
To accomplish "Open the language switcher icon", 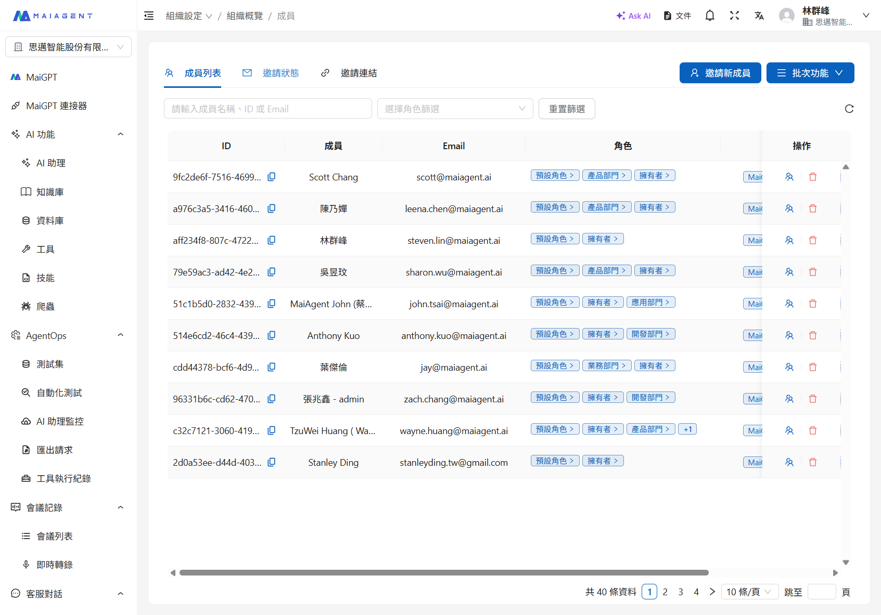I will tap(759, 16).
